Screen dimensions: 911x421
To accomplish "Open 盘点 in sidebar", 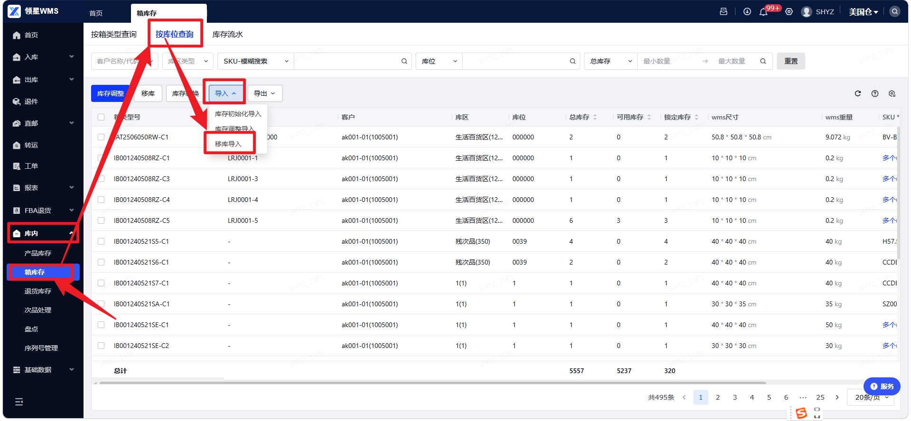I will [31, 329].
